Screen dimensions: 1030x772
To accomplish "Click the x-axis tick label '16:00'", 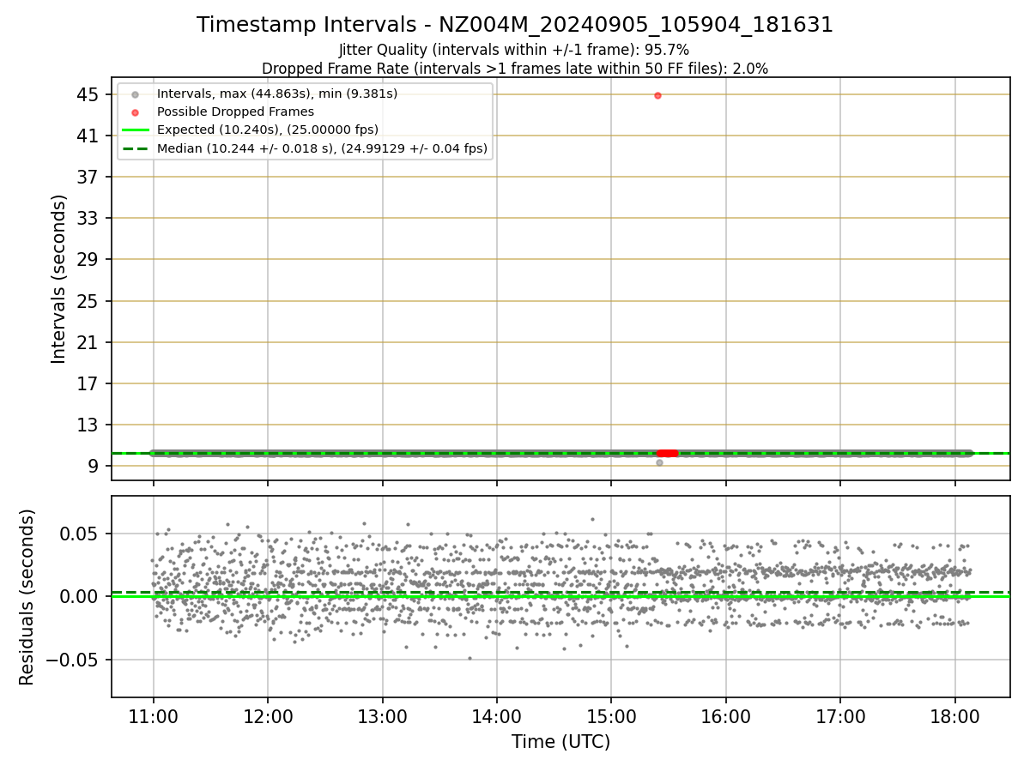I will click(x=726, y=715).
